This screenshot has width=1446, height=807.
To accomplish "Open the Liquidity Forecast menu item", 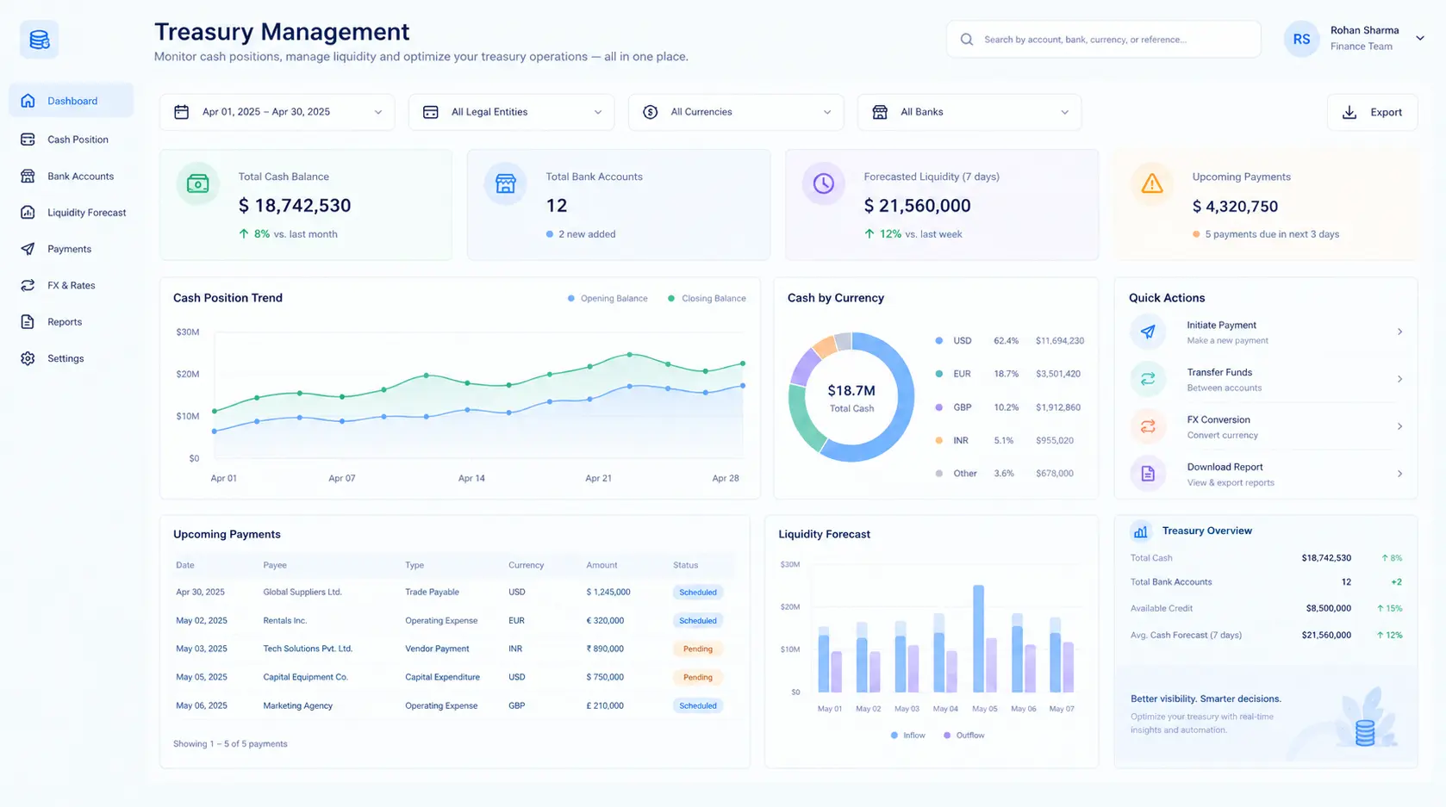I will tap(72, 212).
